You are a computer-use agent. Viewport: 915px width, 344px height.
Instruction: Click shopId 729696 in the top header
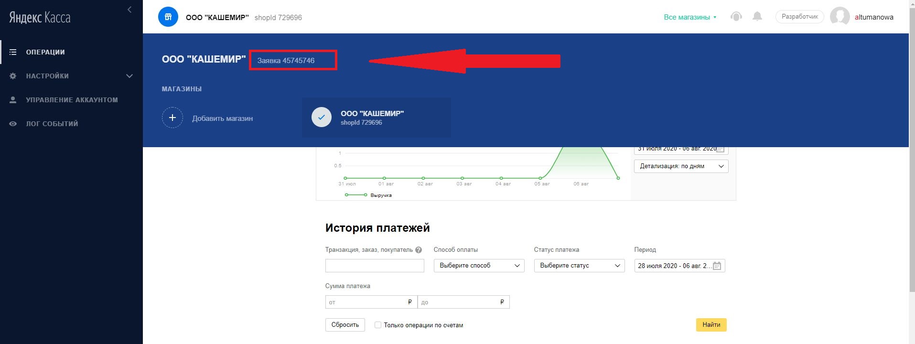coord(278,18)
